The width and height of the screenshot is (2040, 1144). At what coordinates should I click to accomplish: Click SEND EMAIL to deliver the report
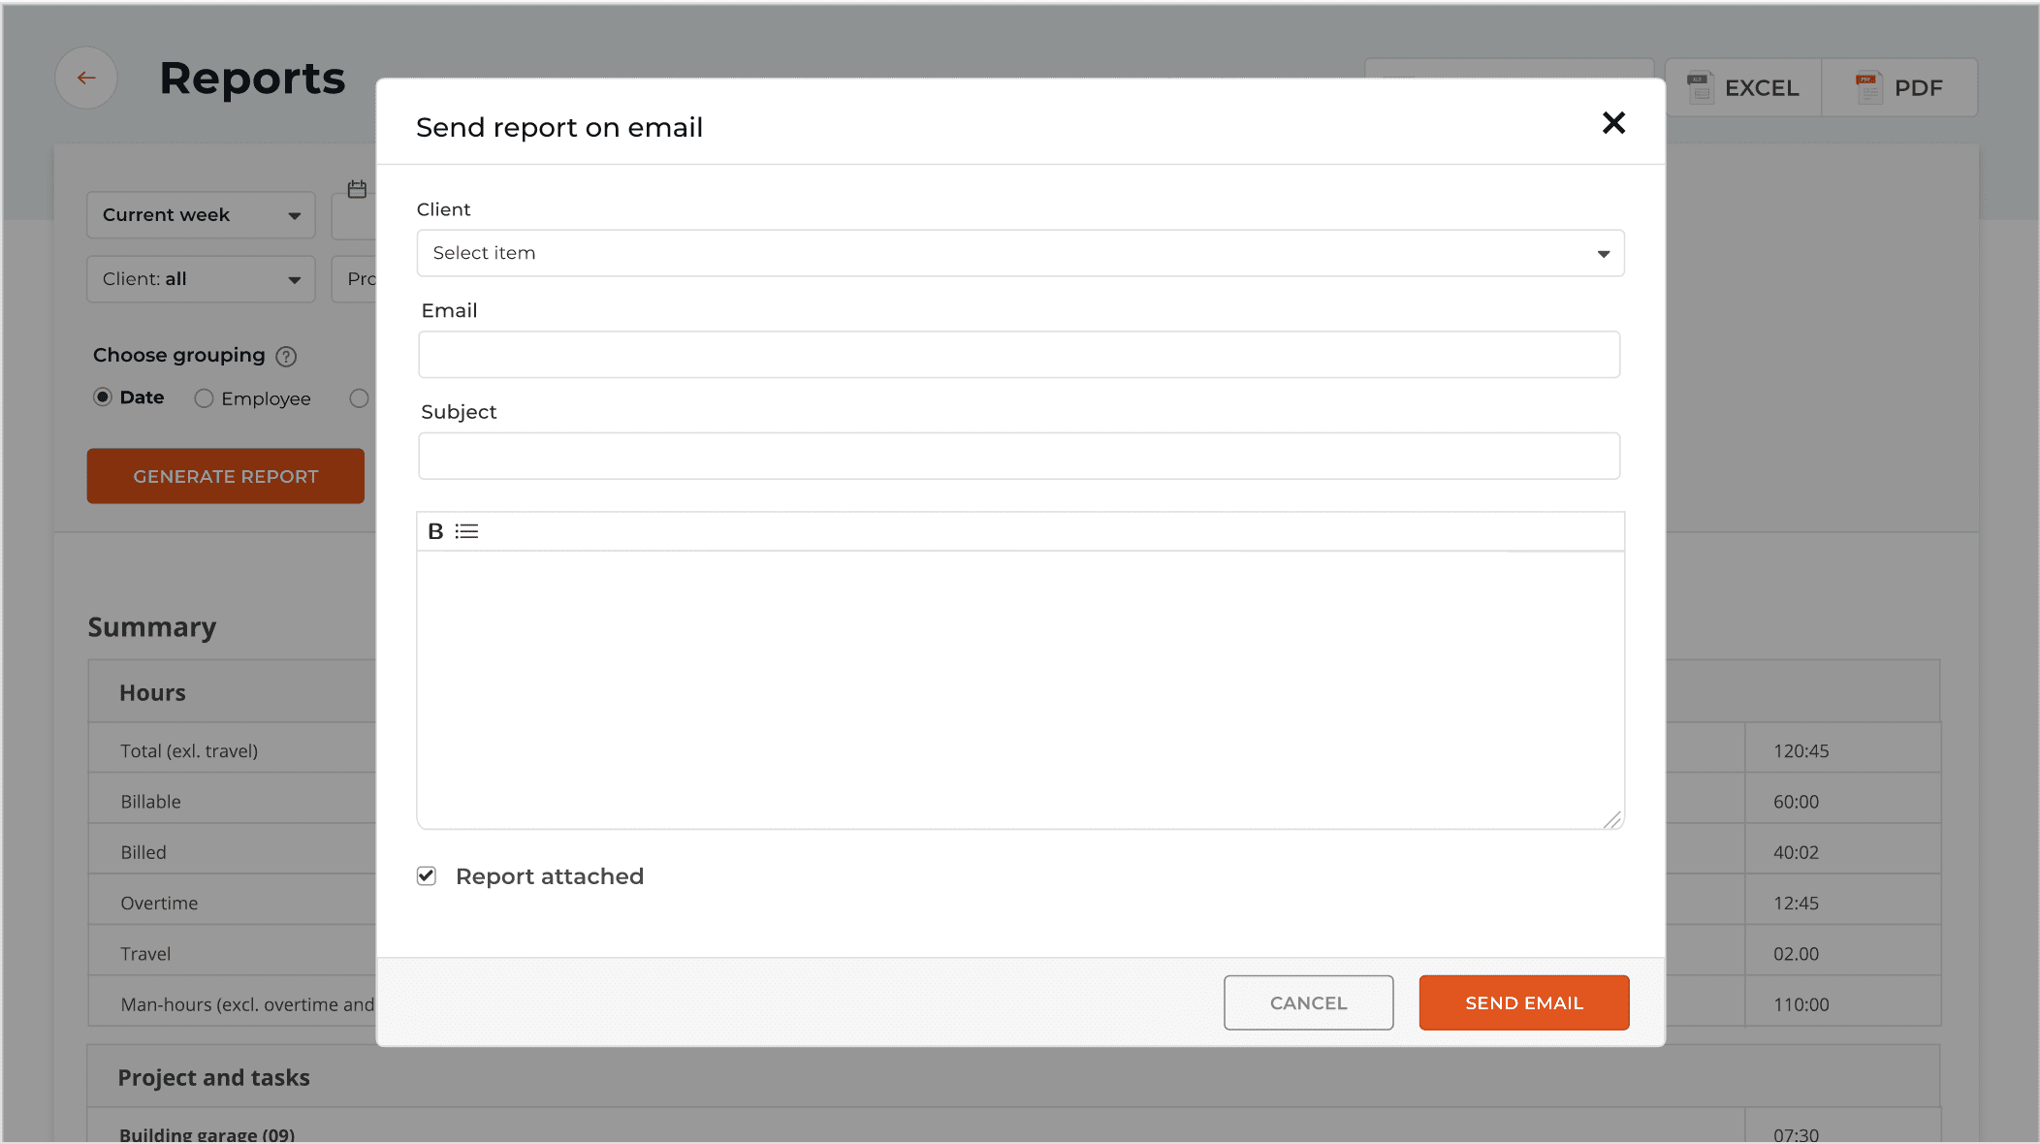pyautogui.click(x=1523, y=1002)
